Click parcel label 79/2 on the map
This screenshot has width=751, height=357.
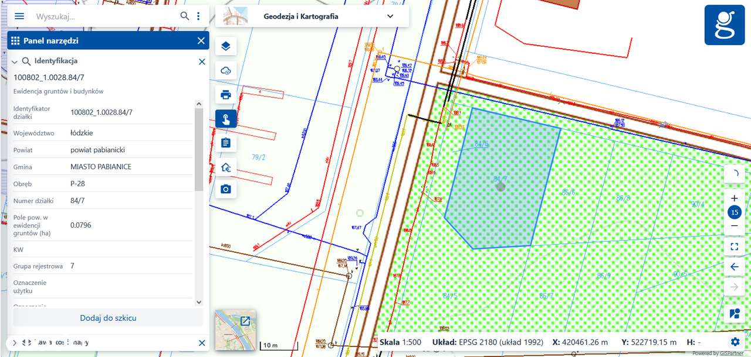point(259,157)
